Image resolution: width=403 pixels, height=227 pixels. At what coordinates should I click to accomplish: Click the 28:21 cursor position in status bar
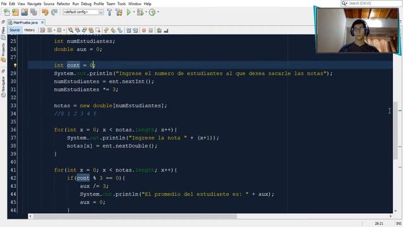[x=379, y=224]
